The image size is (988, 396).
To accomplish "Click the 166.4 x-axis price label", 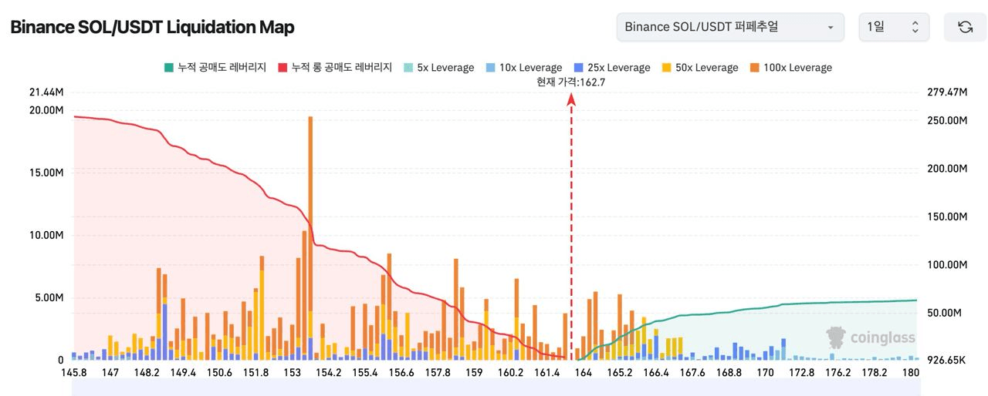I will click(x=655, y=373).
